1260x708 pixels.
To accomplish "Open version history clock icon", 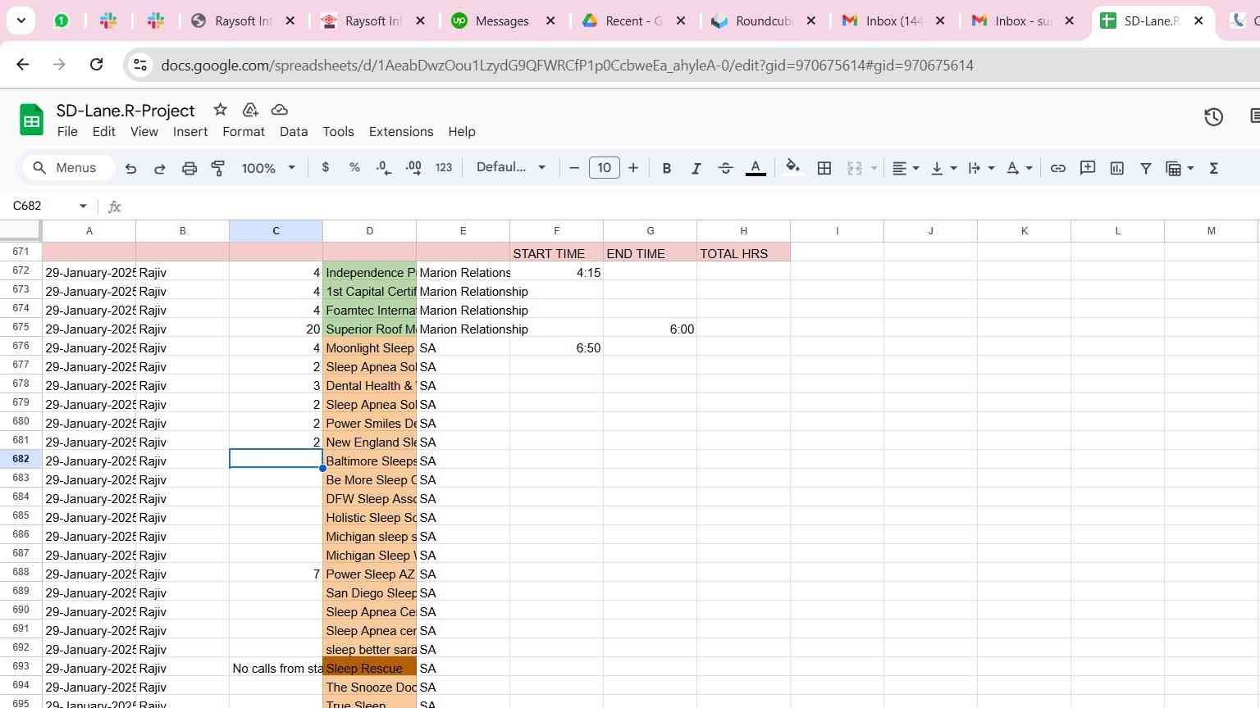I will click(1214, 117).
